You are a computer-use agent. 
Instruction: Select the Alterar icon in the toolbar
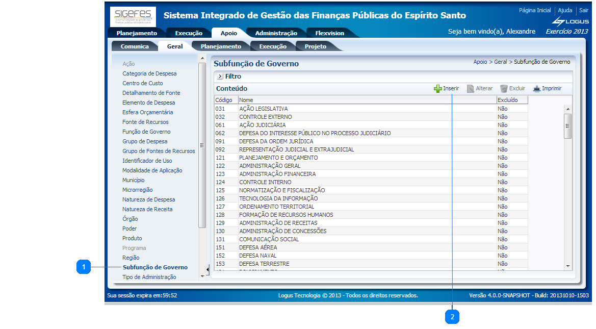tap(480, 88)
